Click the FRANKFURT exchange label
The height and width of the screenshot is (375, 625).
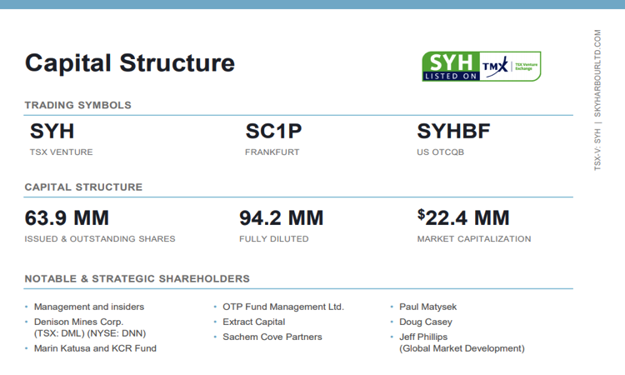[x=272, y=152]
